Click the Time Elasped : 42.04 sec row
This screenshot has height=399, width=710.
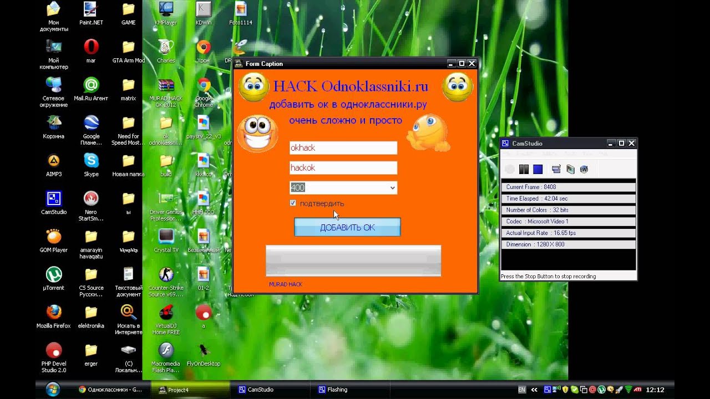tap(568, 198)
